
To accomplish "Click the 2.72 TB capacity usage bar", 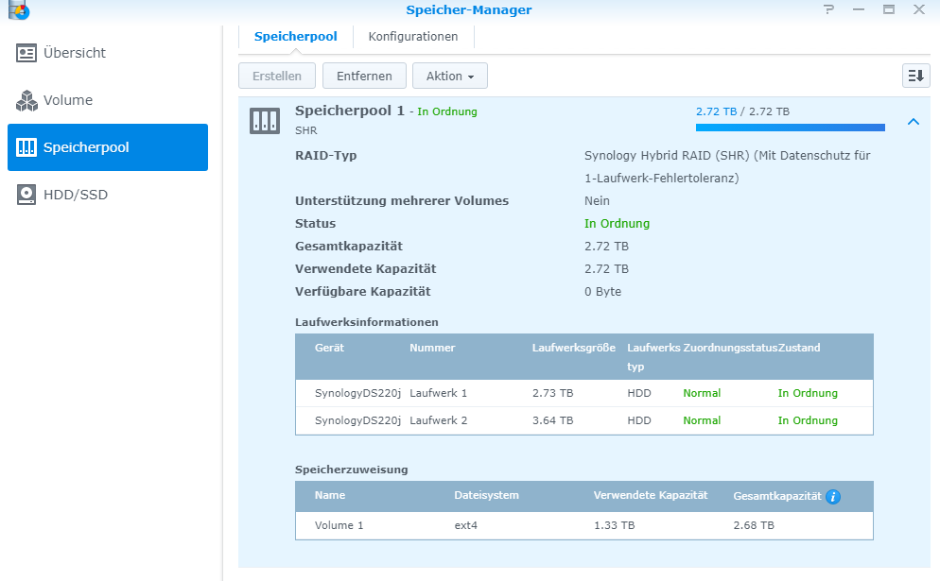I will pyautogui.click(x=791, y=128).
